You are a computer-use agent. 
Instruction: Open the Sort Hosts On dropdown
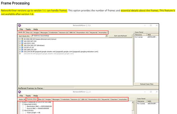click(x=106, y=36)
